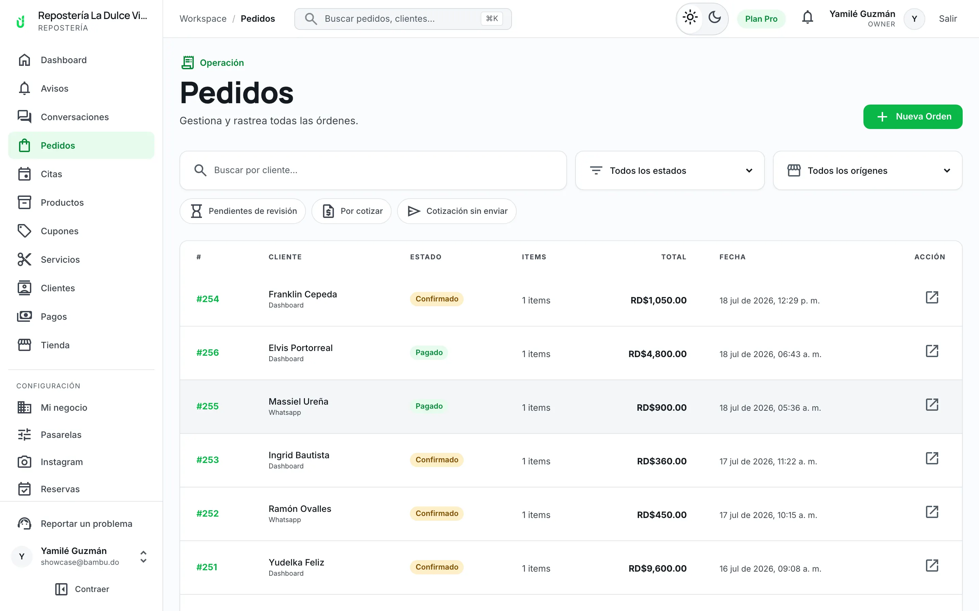Open Avisos in sidebar
The width and height of the screenshot is (979, 611).
tap(81, 89)
